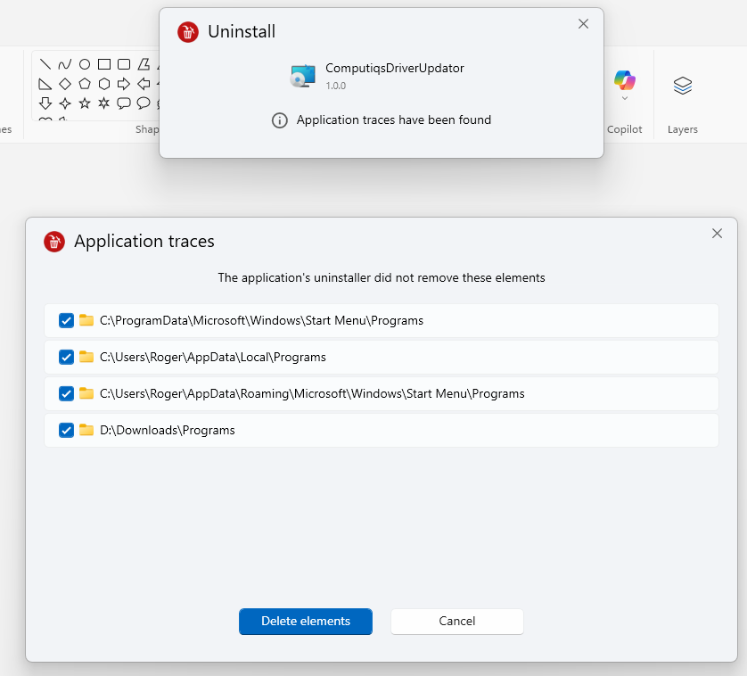Image resolution: width=747 pixels, height=676 pixels.
Task: Click the info icon beside traces found message
Action: pos(280,120)
